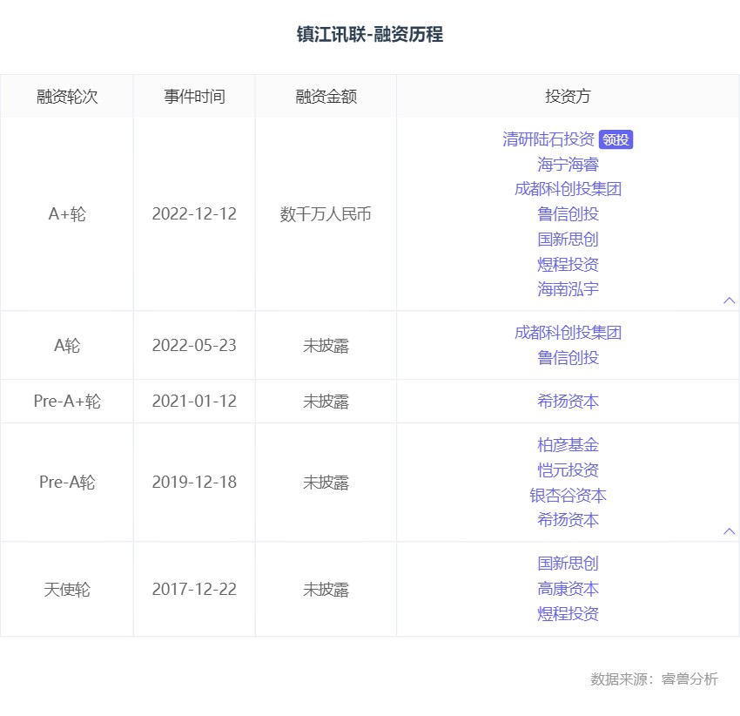
Task: Select the Pre-A轮 round cell dated 2019-12-18
Action: [67, 483]
